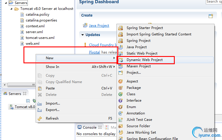
Task: Click the horizontal scrollbar thumb in project explorer
Action: point(22,85)
